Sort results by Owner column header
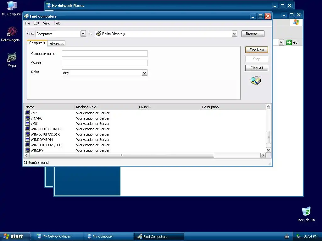322x241 pixels. tap(169, 107)
